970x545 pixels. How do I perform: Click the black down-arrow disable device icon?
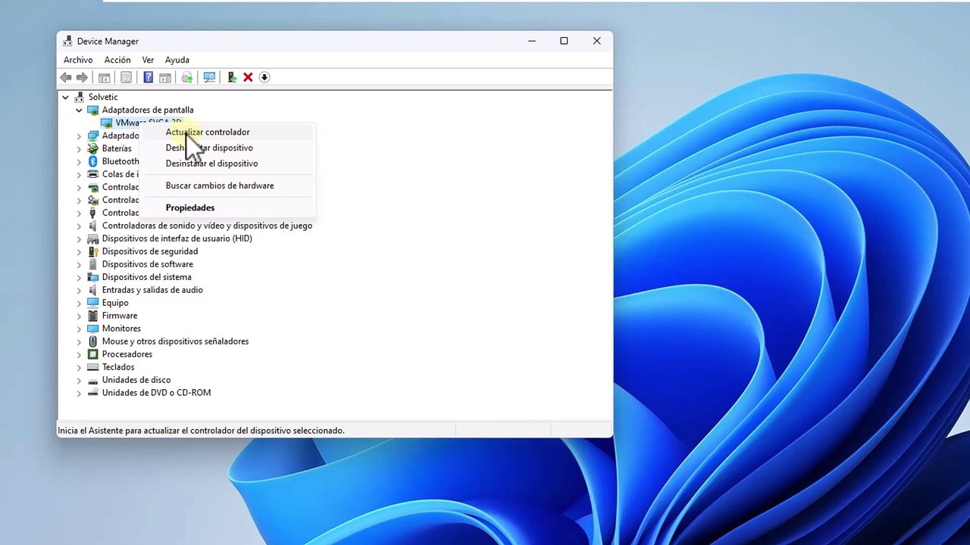point(264,77)
